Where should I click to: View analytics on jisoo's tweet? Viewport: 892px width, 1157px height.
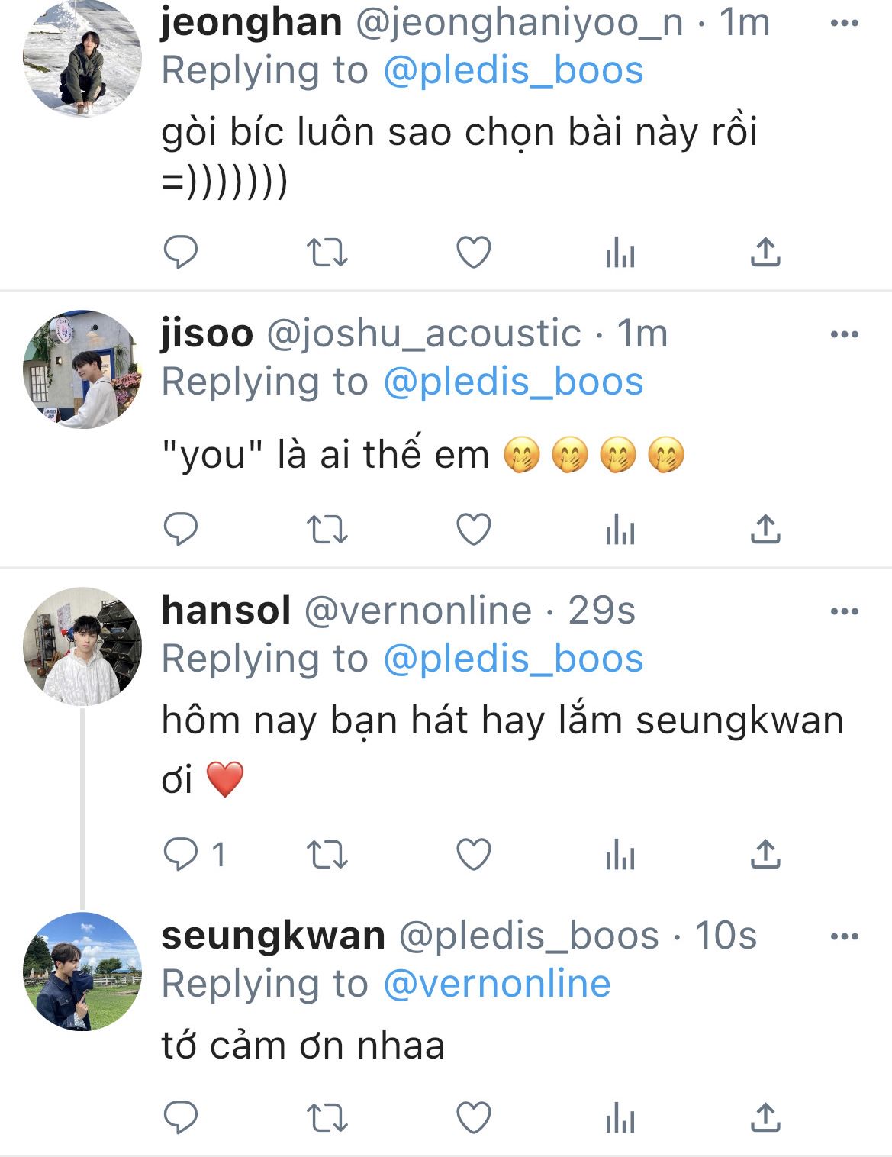coord(620,529)
